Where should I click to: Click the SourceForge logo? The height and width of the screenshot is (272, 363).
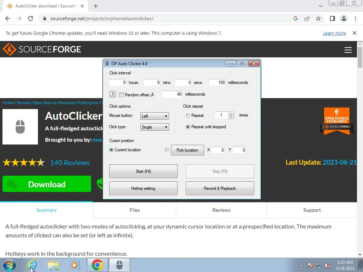point(42,49)
